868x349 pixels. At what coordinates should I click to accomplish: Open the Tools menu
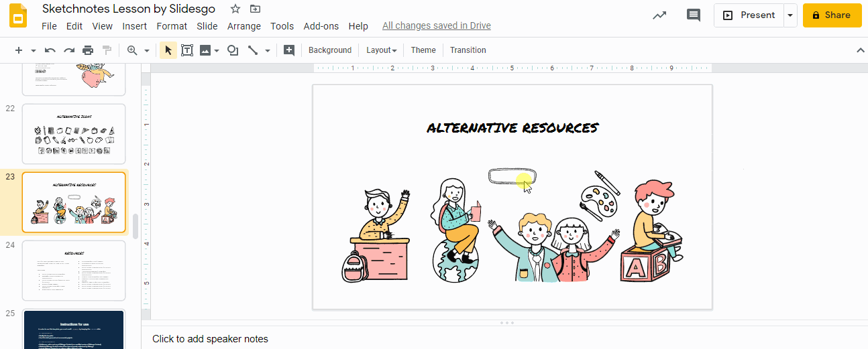tap(282, 26)
